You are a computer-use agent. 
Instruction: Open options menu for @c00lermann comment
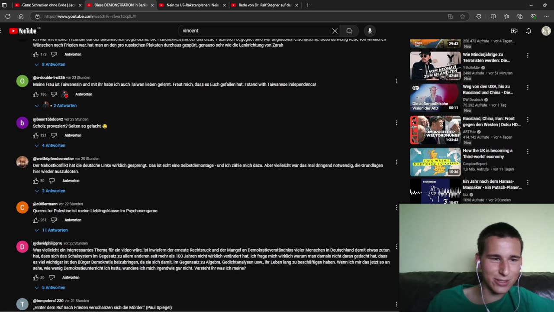(396, 208)
